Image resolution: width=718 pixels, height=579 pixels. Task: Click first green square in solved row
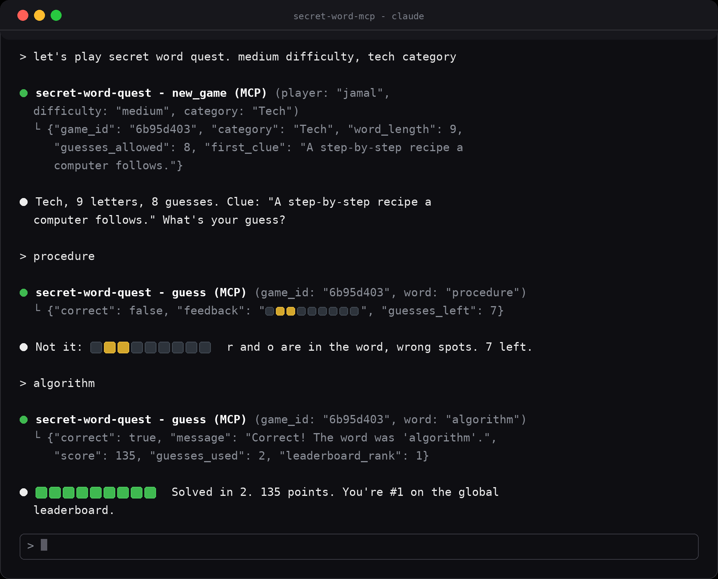tap(41, 493)
